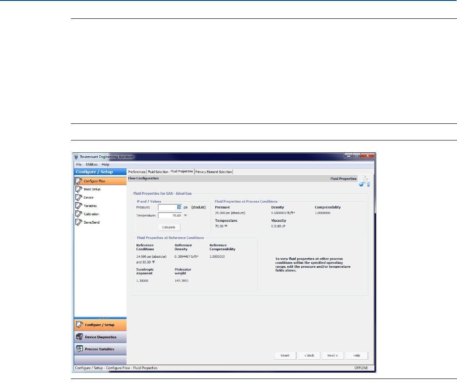
Task: Open the Device Diagnostics panel
Action: pos(100,337)
